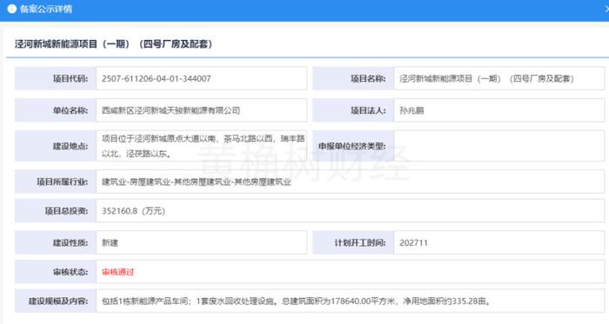Click the red 审核通过 status text
This screenshot has width=609, height=324.
click(x=117, y=272)
